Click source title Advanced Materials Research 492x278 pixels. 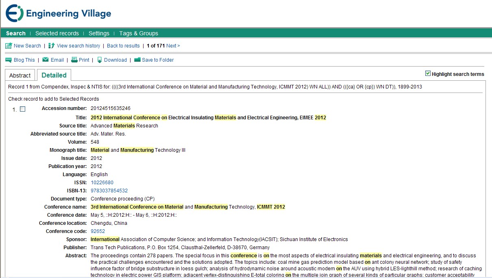click(124, 126)
